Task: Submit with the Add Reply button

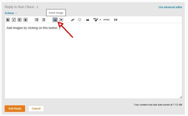Action: (x=15, y=109)
